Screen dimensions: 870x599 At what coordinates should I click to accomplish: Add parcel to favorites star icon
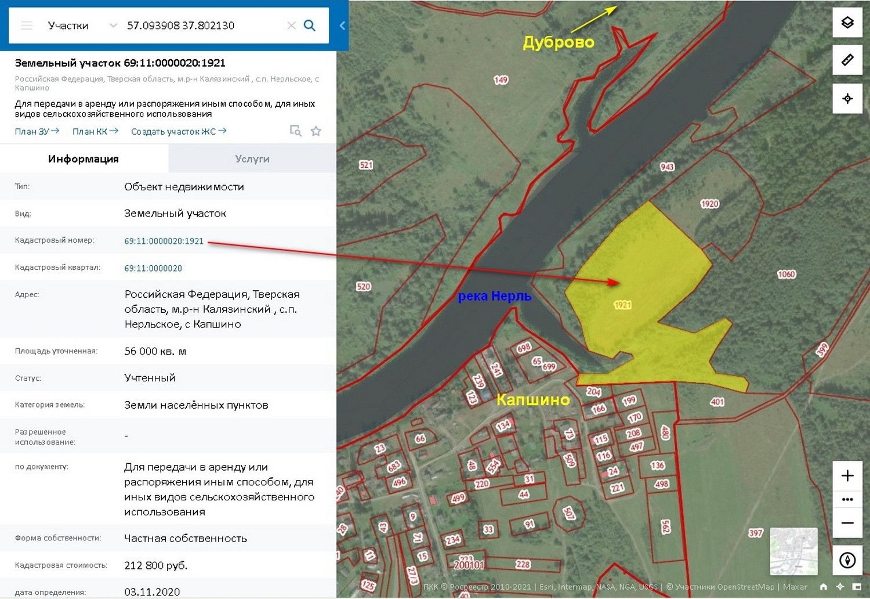(x=316, y=131)
